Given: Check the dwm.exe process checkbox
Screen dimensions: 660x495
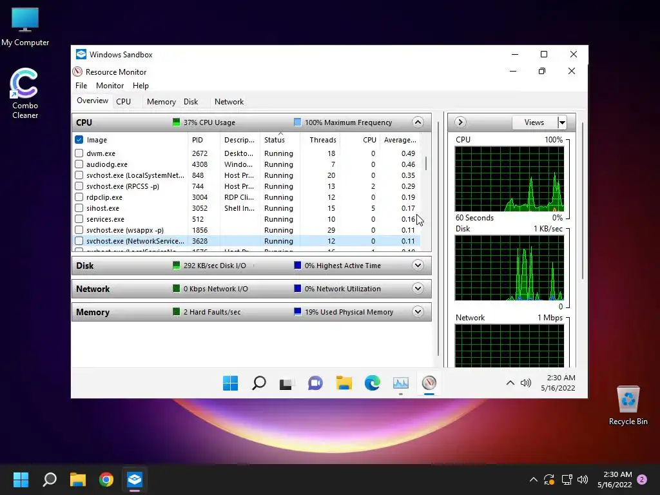Looking at the screenshot, I should click(x=79, y=153).
